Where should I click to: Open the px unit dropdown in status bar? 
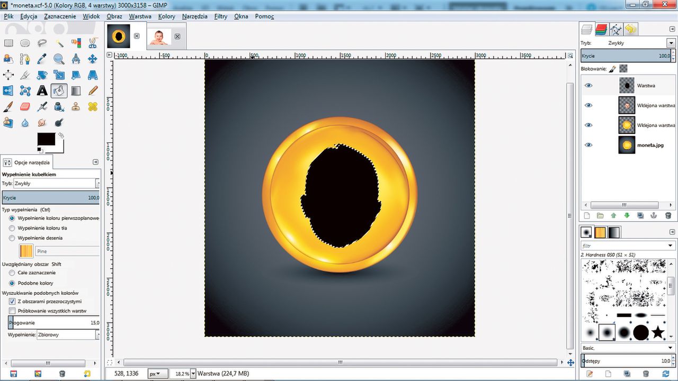[x=158, y=374]
